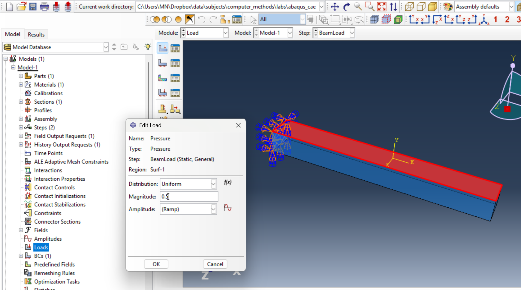The height and width of the screenshot is (290, 521).
Task: Open the color code palette icon
Action: [x=448, y=7]
